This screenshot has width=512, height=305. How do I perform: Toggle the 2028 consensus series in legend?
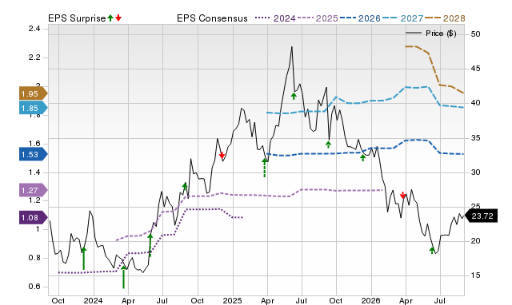445,18
